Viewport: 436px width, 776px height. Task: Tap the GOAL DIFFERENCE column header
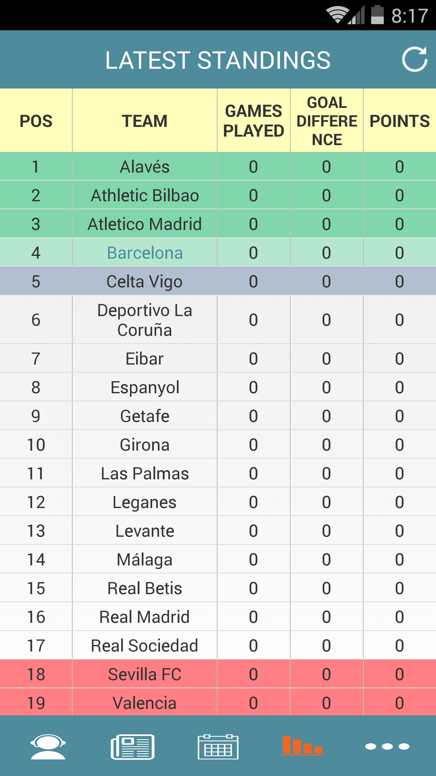(x=327, y=121)
